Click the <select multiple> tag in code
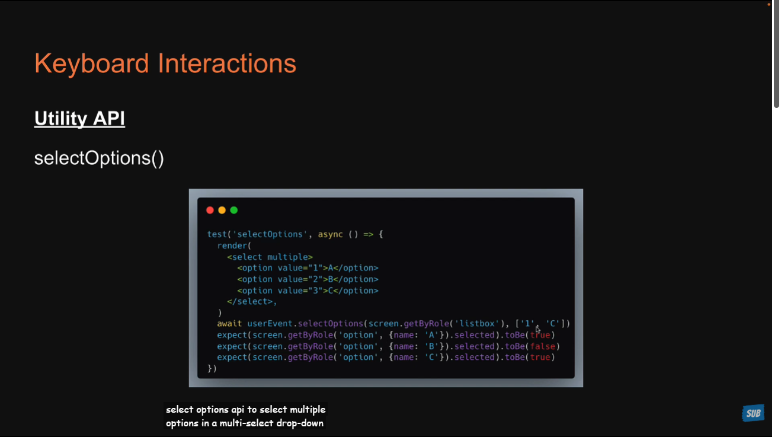The width and height of the screenshot is (781, 437). tap(270, 257)
